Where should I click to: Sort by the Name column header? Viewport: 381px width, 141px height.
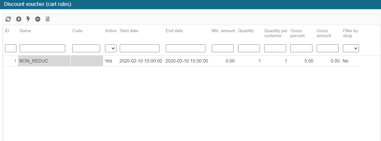pos(25,31)
